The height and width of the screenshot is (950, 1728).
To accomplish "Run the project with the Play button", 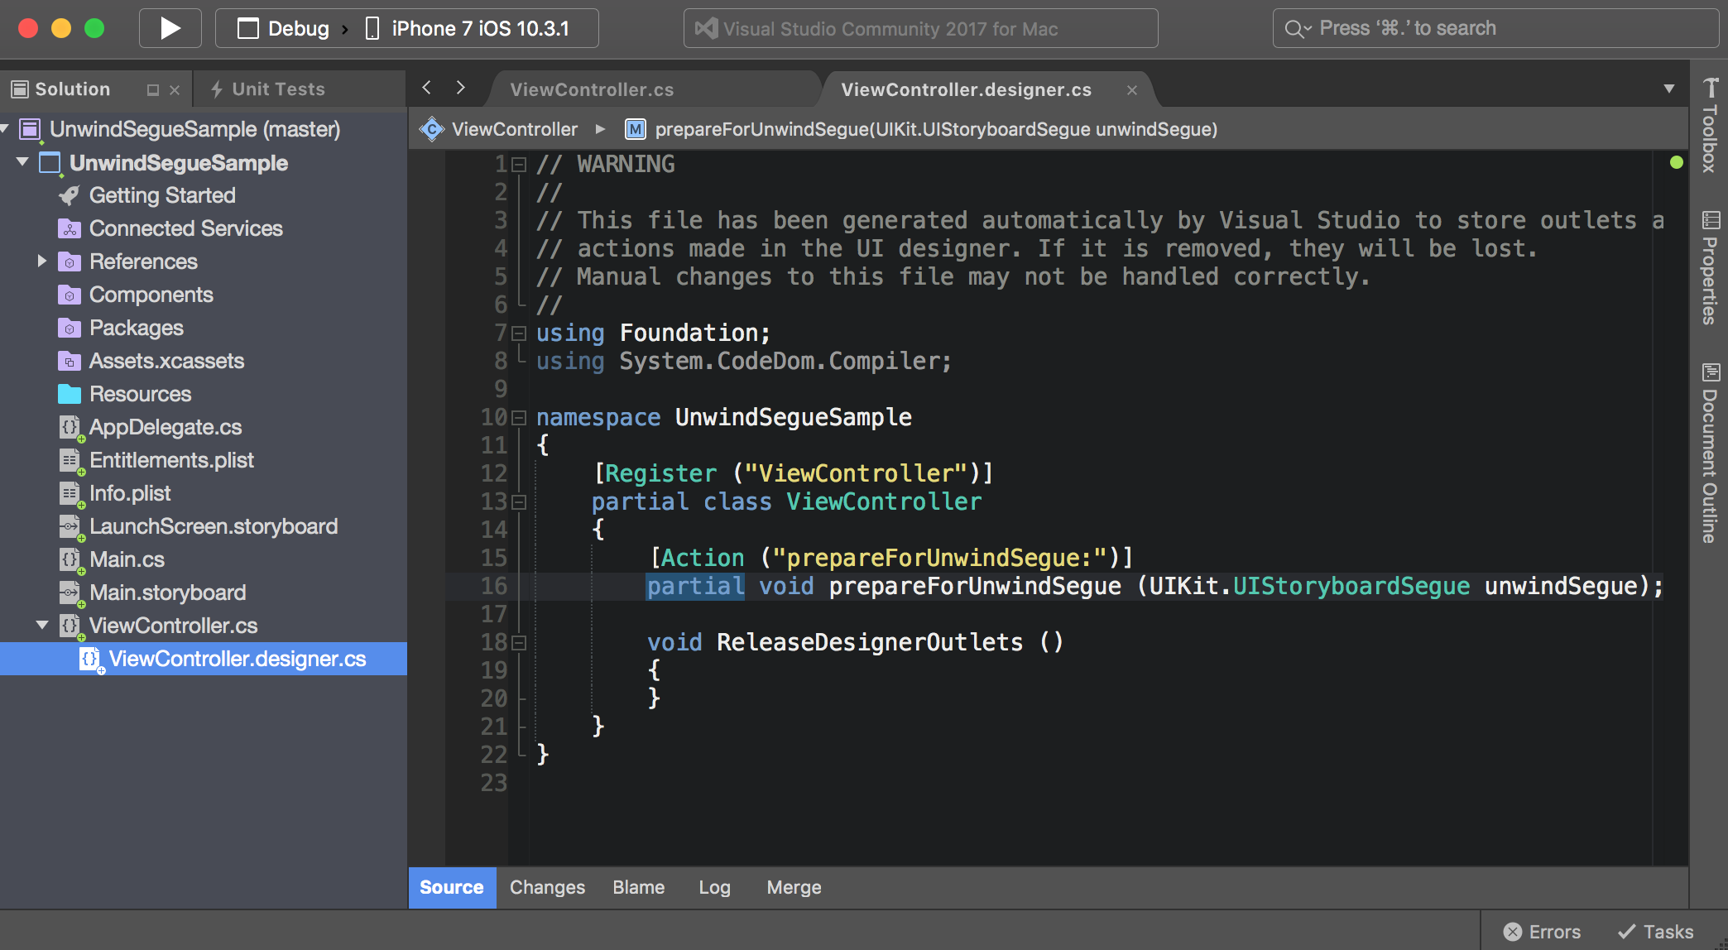I will (x=170, y=29).
